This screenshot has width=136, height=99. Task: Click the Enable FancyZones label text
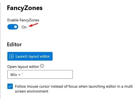point(23,20)
